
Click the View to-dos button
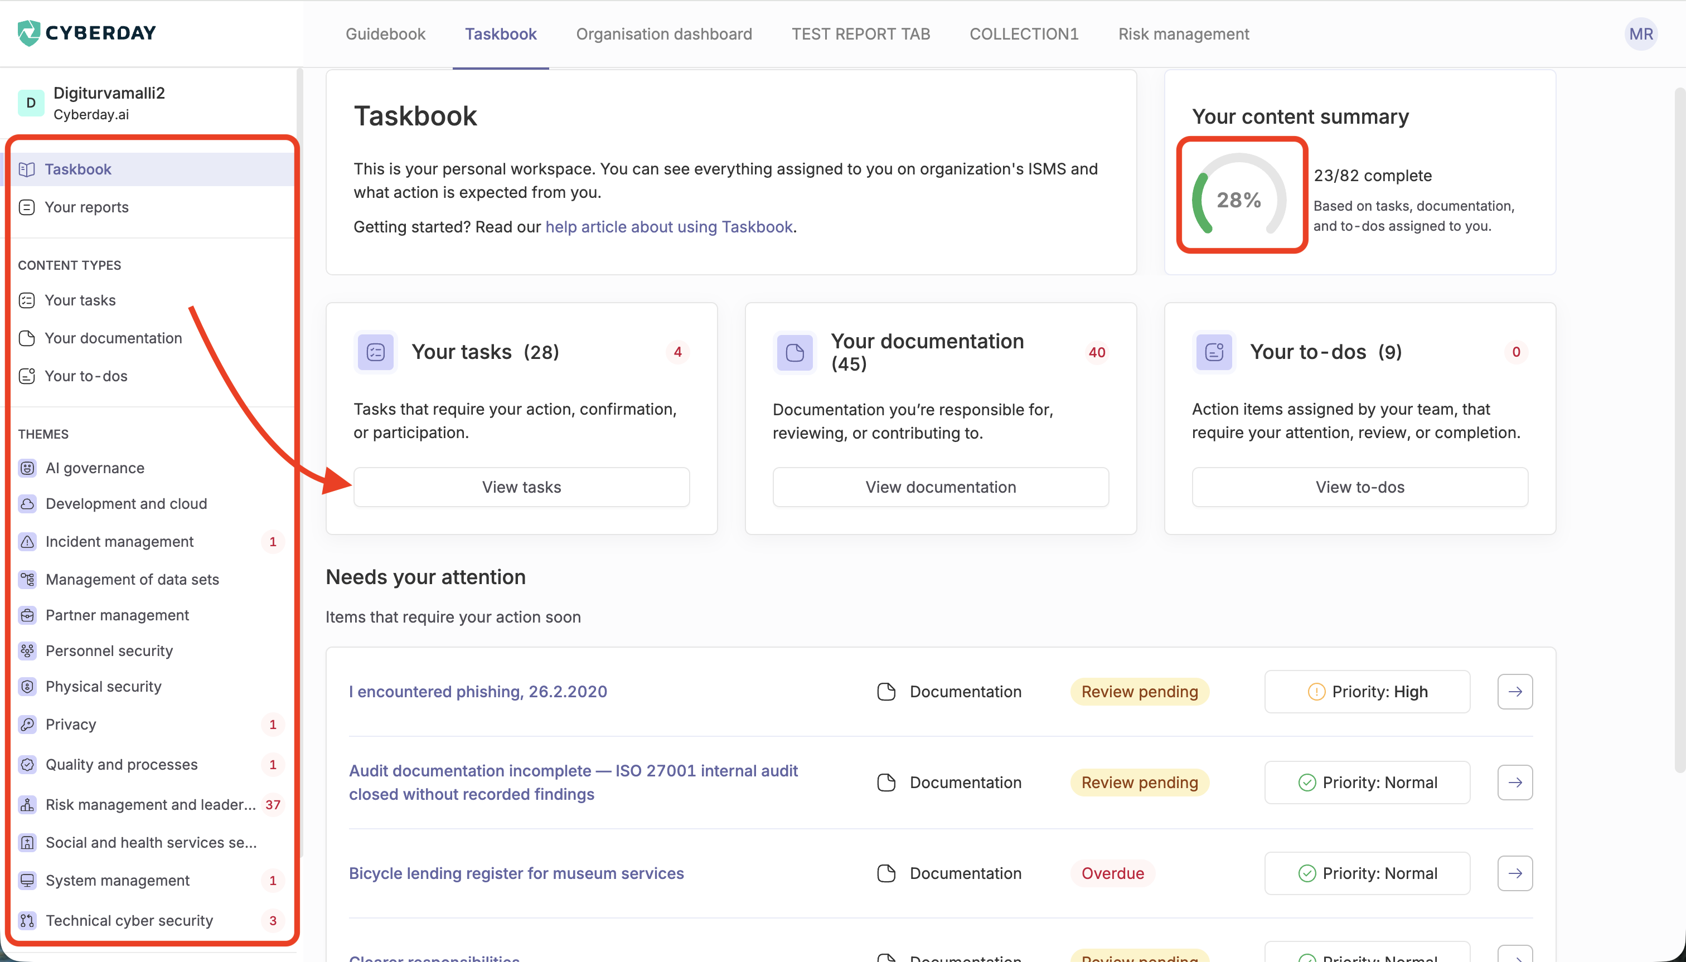point(1359,487)
